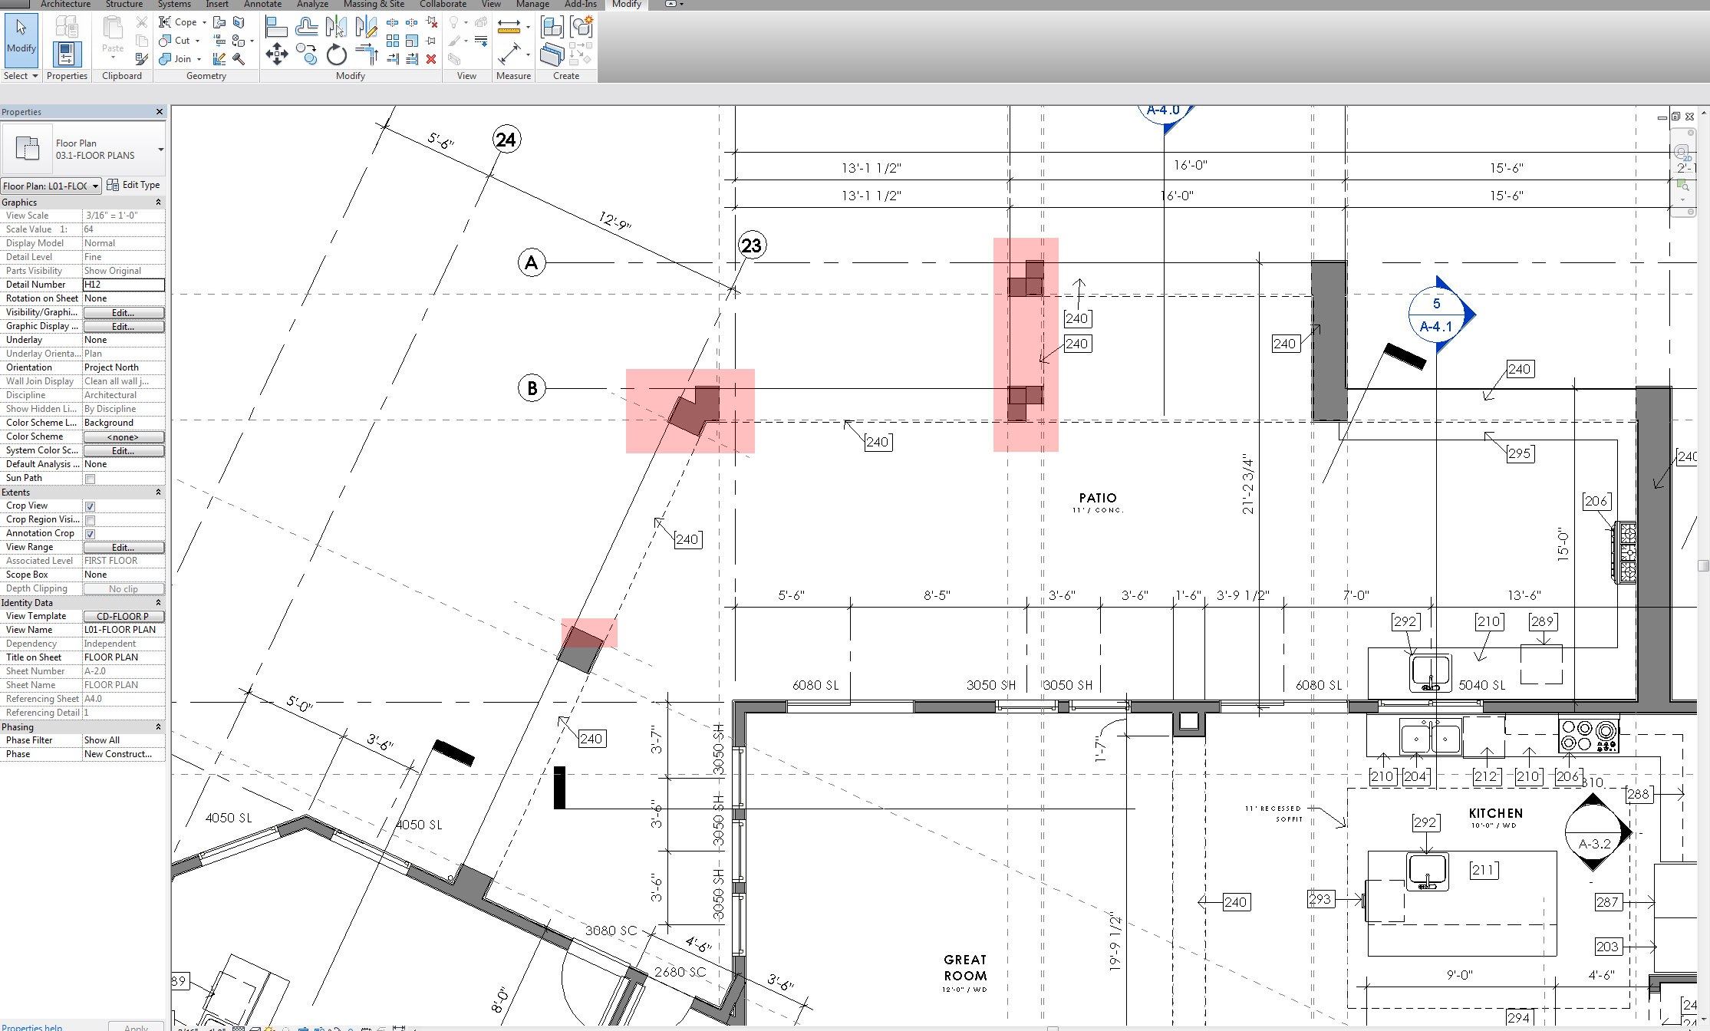Open Type Properties icon above Properties button
This screenshot has height=1031, width=1710.
(67, 27)
